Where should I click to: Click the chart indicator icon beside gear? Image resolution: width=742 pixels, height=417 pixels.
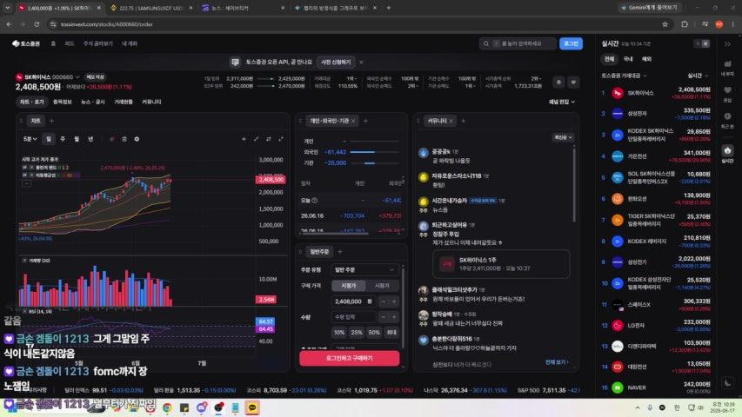124,139
